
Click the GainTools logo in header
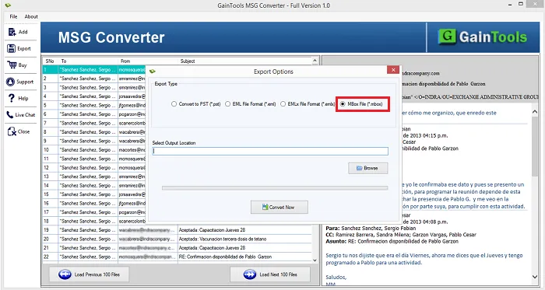pos(483,37)
